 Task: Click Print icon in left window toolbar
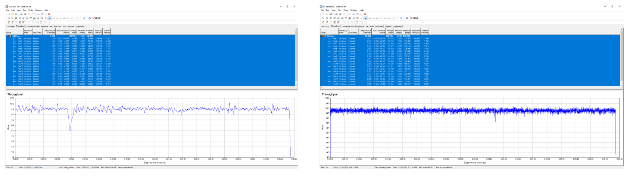pyautogui.click(x=21, y=14)
